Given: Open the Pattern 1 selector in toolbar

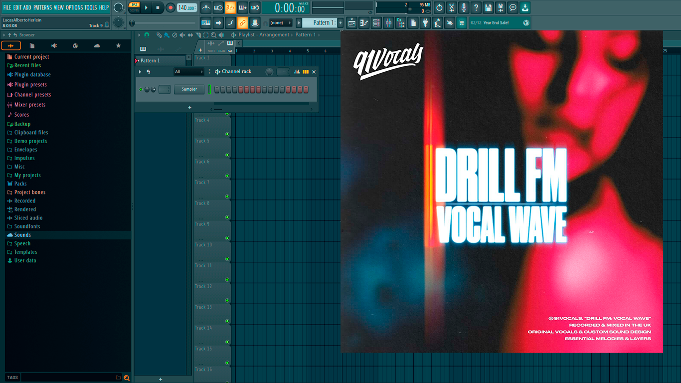Looking at the screenshot, I should tap(320, 22).
